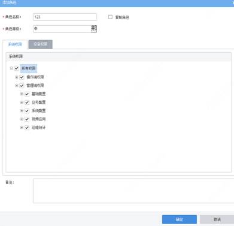234x226 pixels.
Task: Expand the 操作端权限 tree node
Action: point(17,77)
